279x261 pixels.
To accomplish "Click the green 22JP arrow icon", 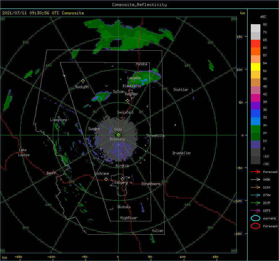I will 255,203.
